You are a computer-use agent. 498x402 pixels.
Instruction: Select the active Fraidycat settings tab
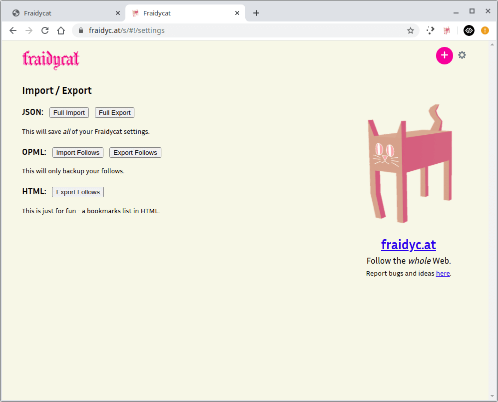pos(185,13)
